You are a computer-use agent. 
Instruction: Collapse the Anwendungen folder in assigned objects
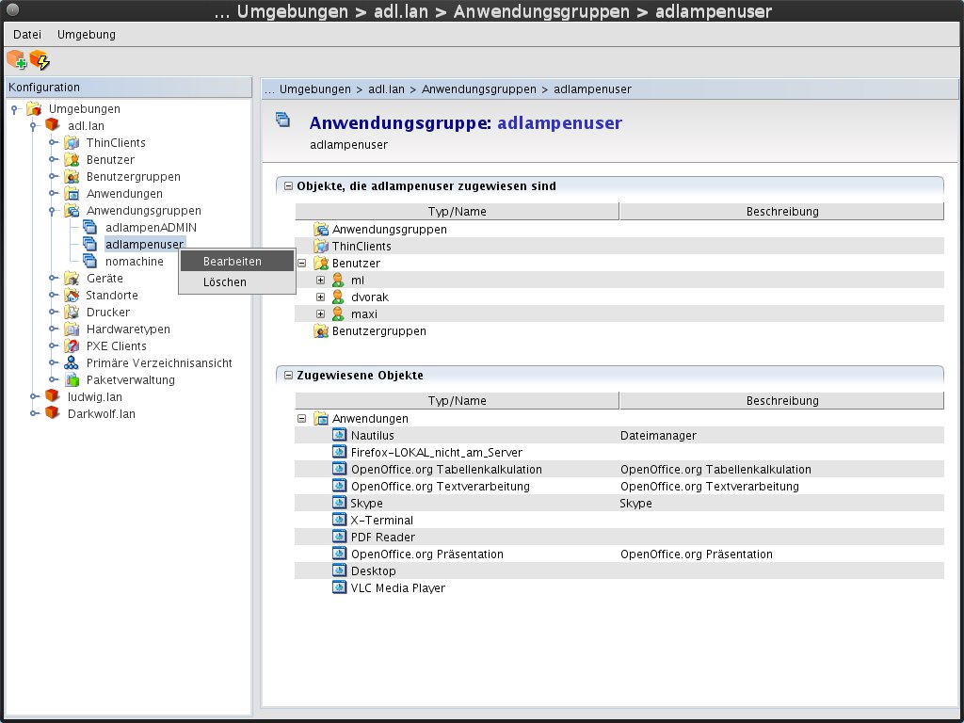click(302, 419)
